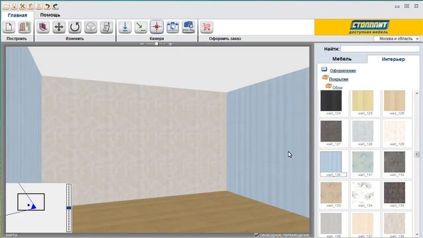Select blue striped wallpaper wall_130
The width and height of the screenshot is (423, 238).
331,162
